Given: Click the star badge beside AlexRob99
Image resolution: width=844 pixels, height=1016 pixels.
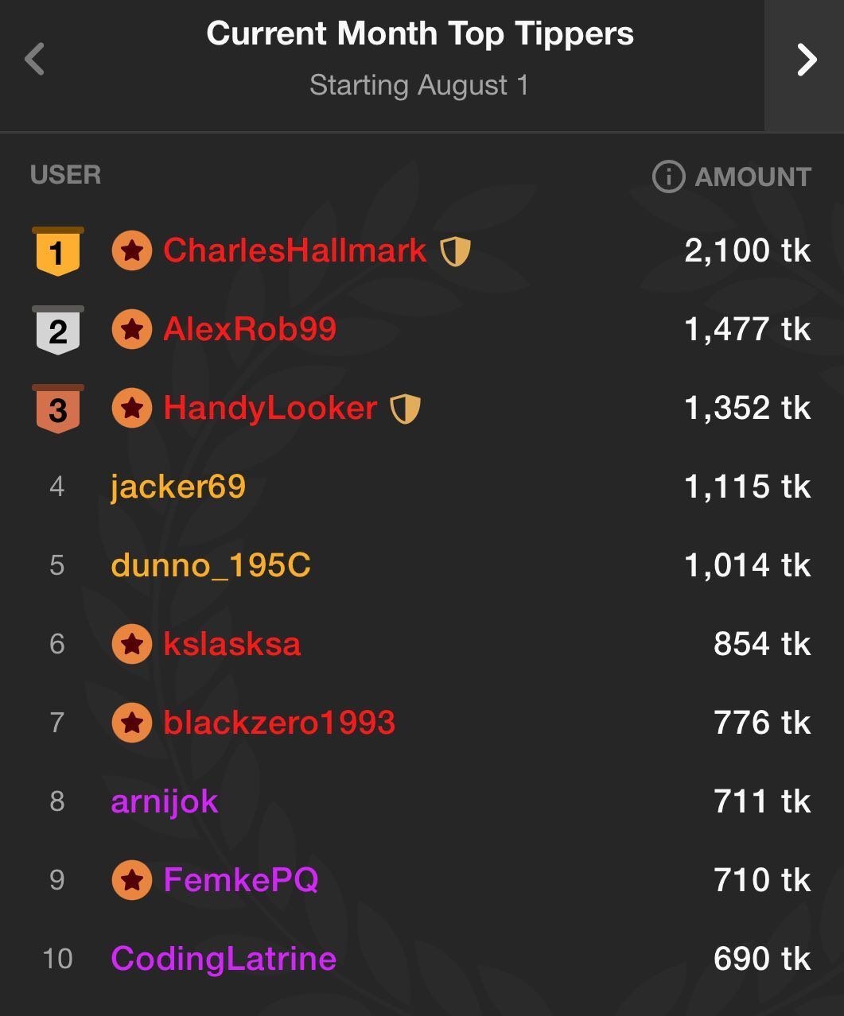Looking at the screenshot, I should 132,330.
